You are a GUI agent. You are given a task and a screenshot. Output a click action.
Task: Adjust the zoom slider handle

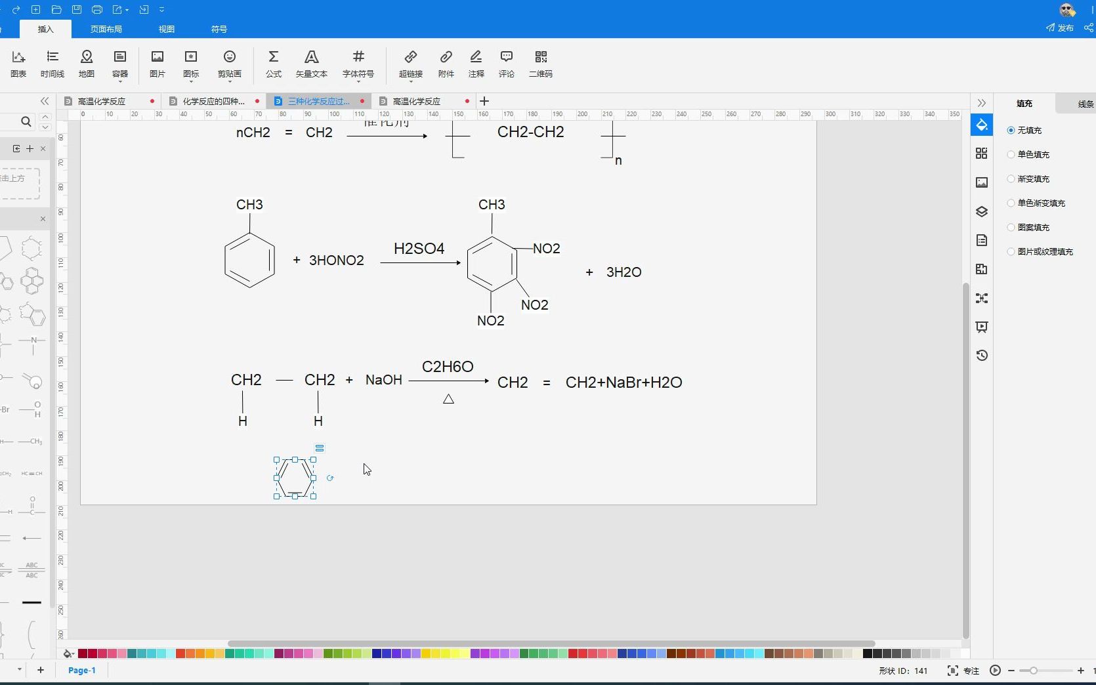click(1034, 671)
